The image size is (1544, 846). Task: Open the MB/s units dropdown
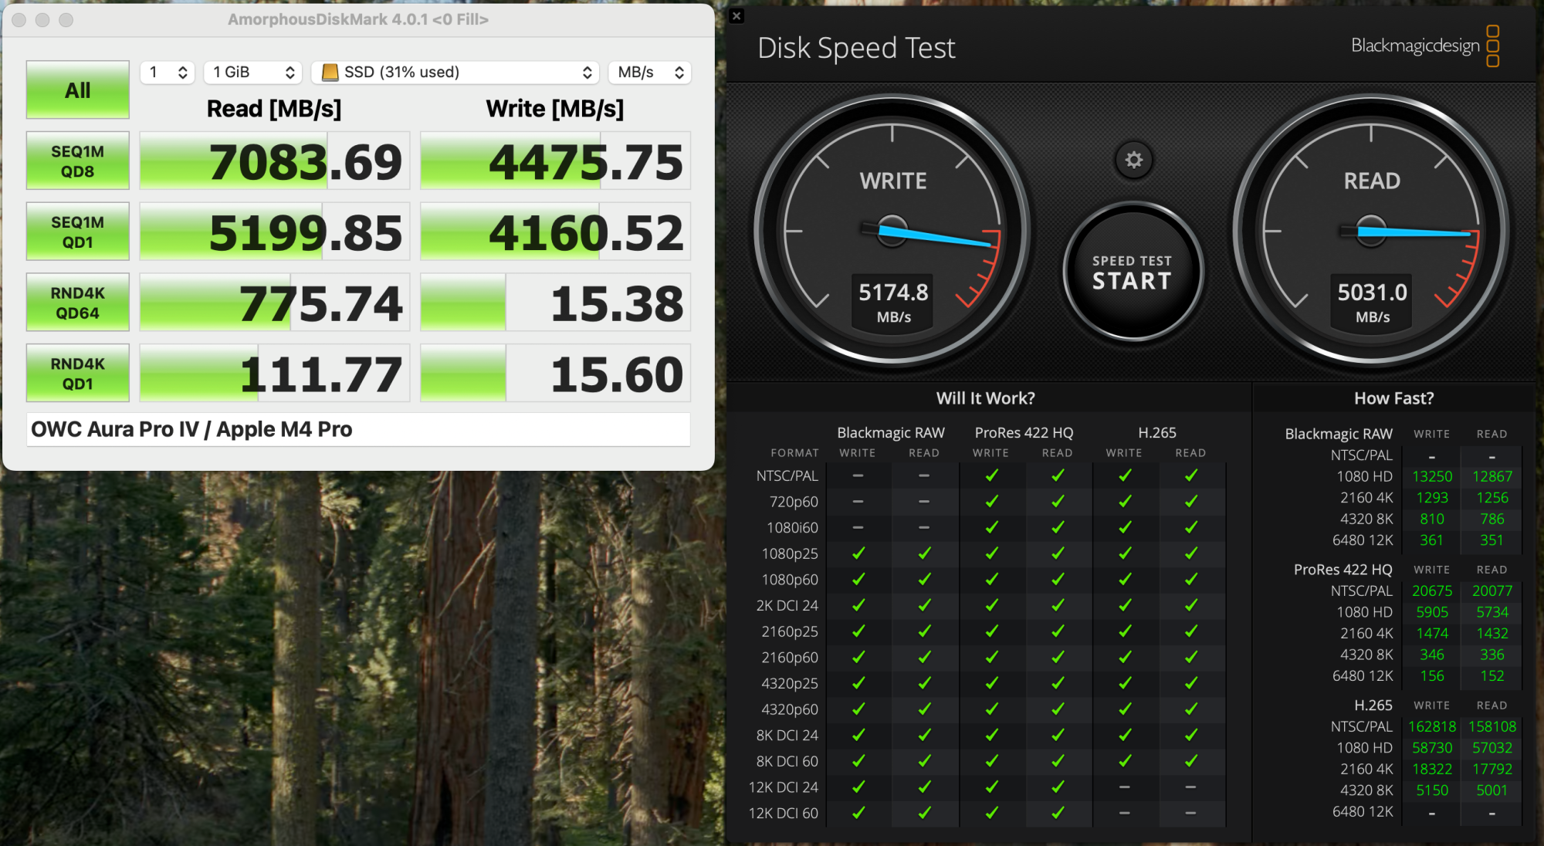point(650,72)
